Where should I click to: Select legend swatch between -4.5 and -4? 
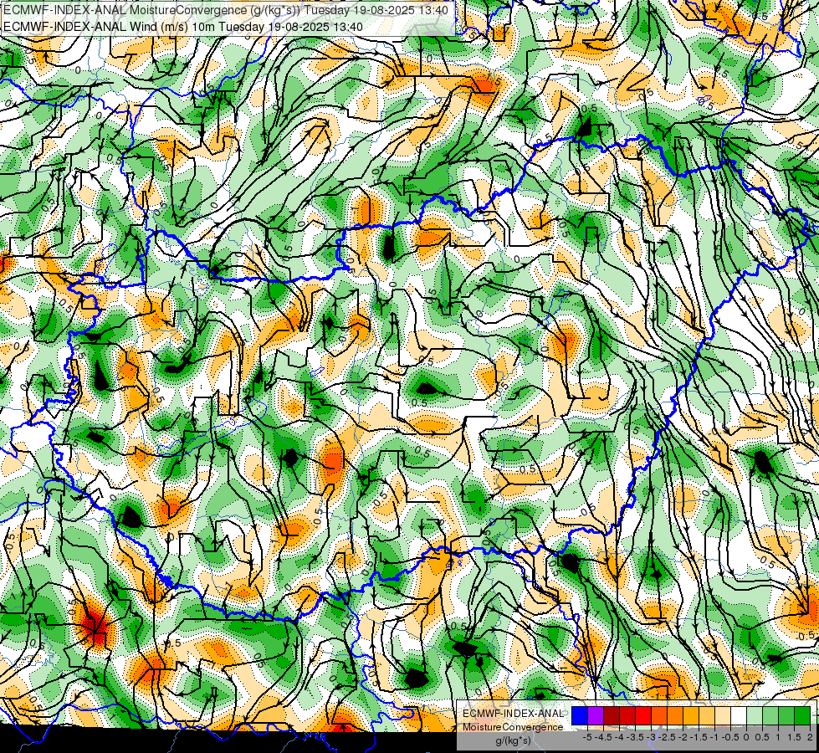612,716
